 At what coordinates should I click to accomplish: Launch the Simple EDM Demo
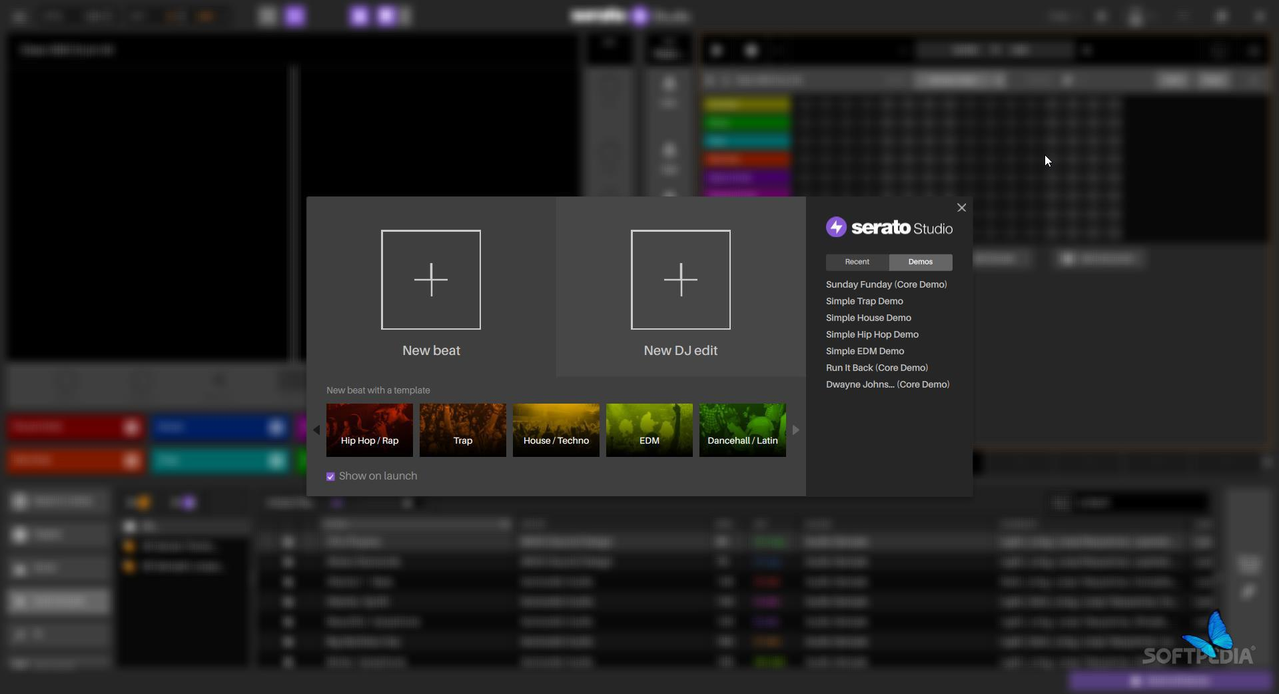click(x=865, y=351)
